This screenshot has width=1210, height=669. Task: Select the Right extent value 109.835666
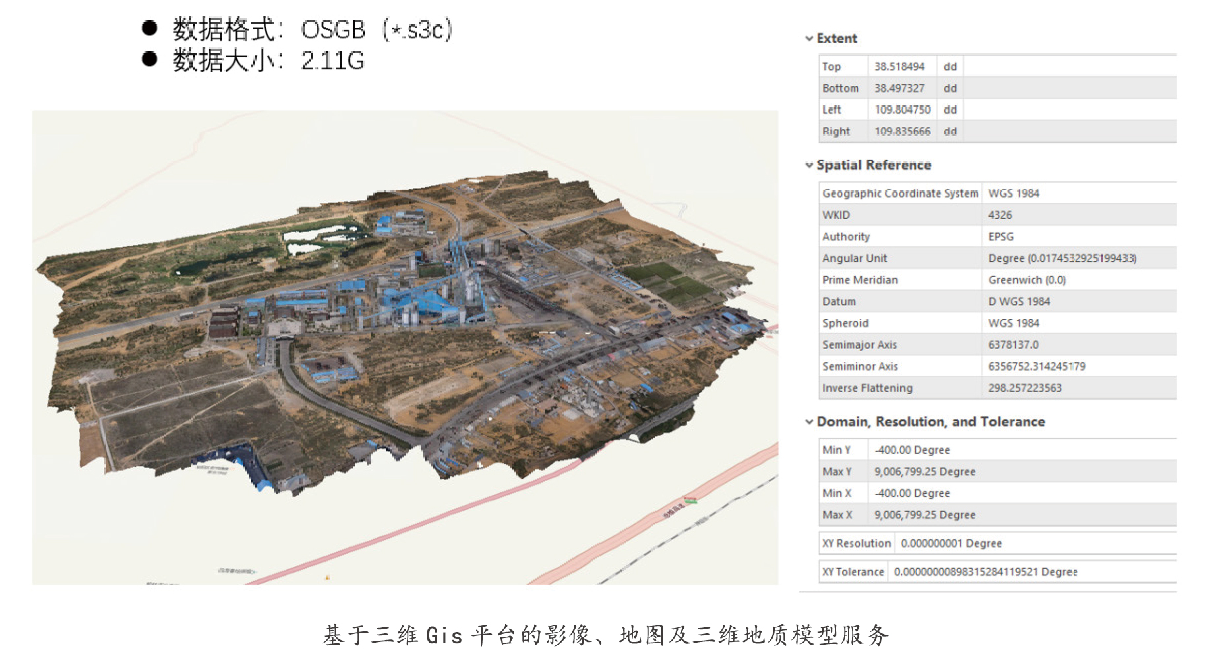902,132
